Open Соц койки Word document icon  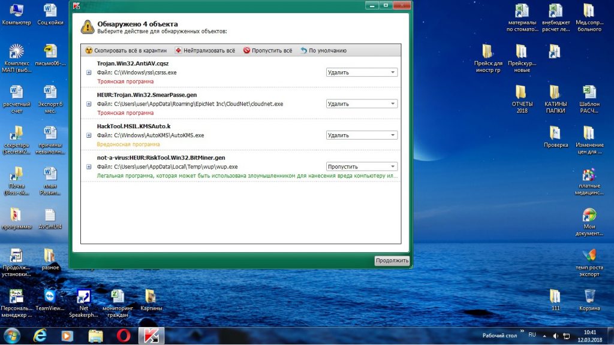(50, 10)
